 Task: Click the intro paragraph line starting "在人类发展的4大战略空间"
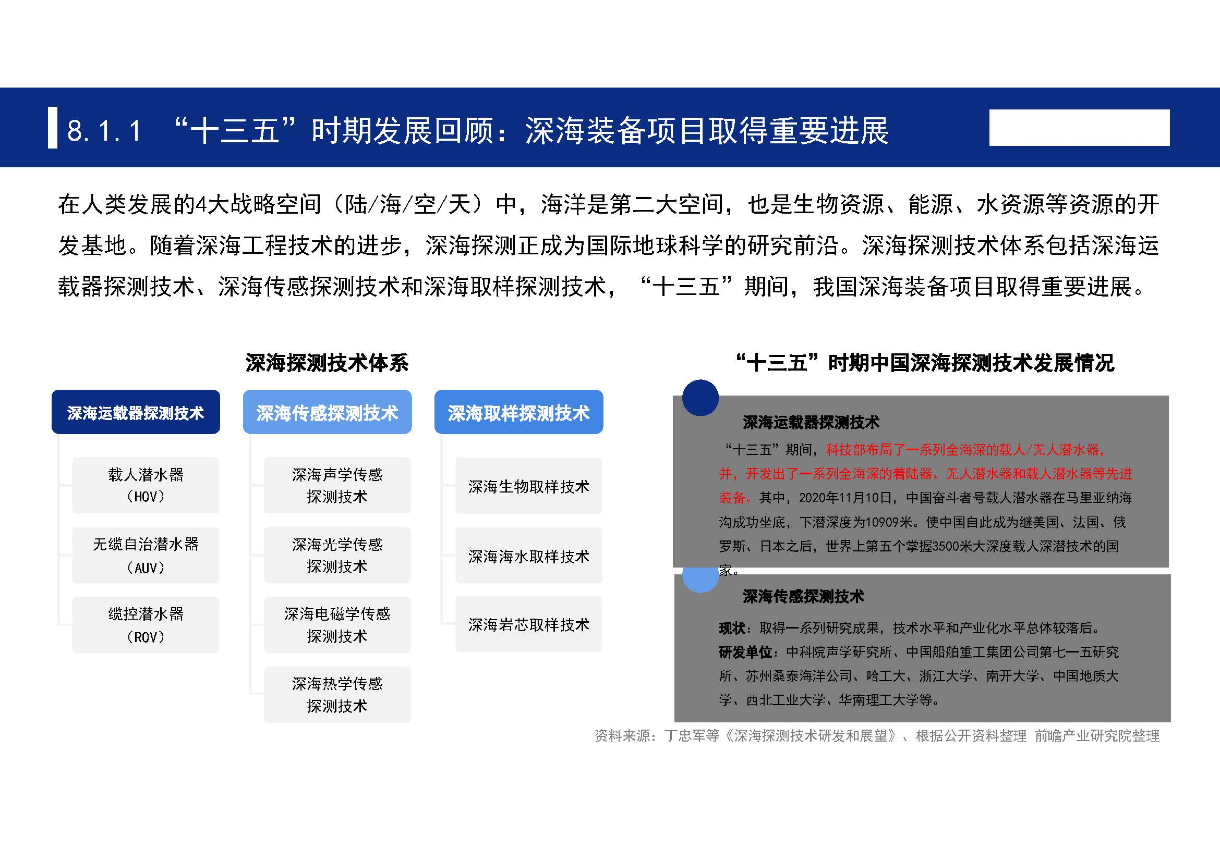click(x=608, y=204)
